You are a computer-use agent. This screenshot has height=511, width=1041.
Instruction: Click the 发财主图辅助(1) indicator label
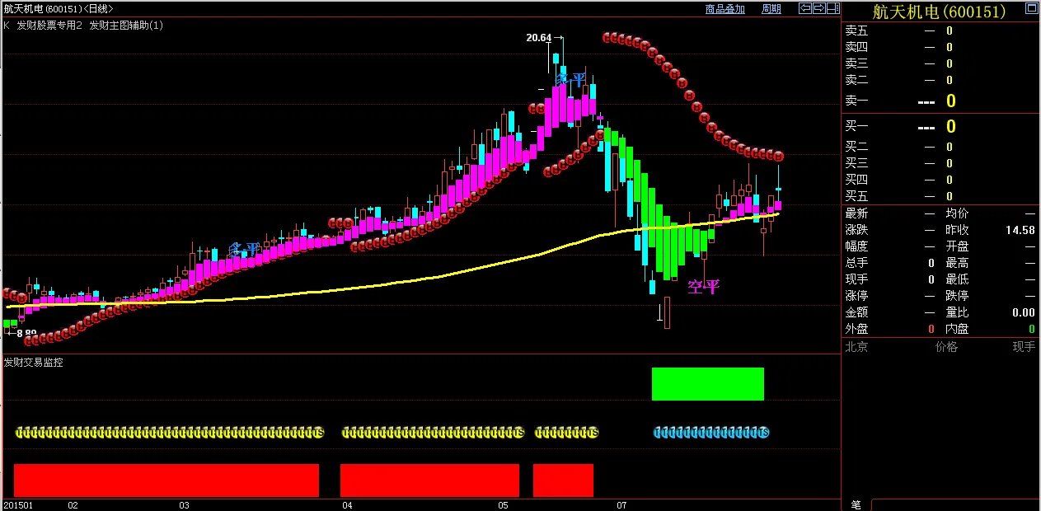click(126, 26)
